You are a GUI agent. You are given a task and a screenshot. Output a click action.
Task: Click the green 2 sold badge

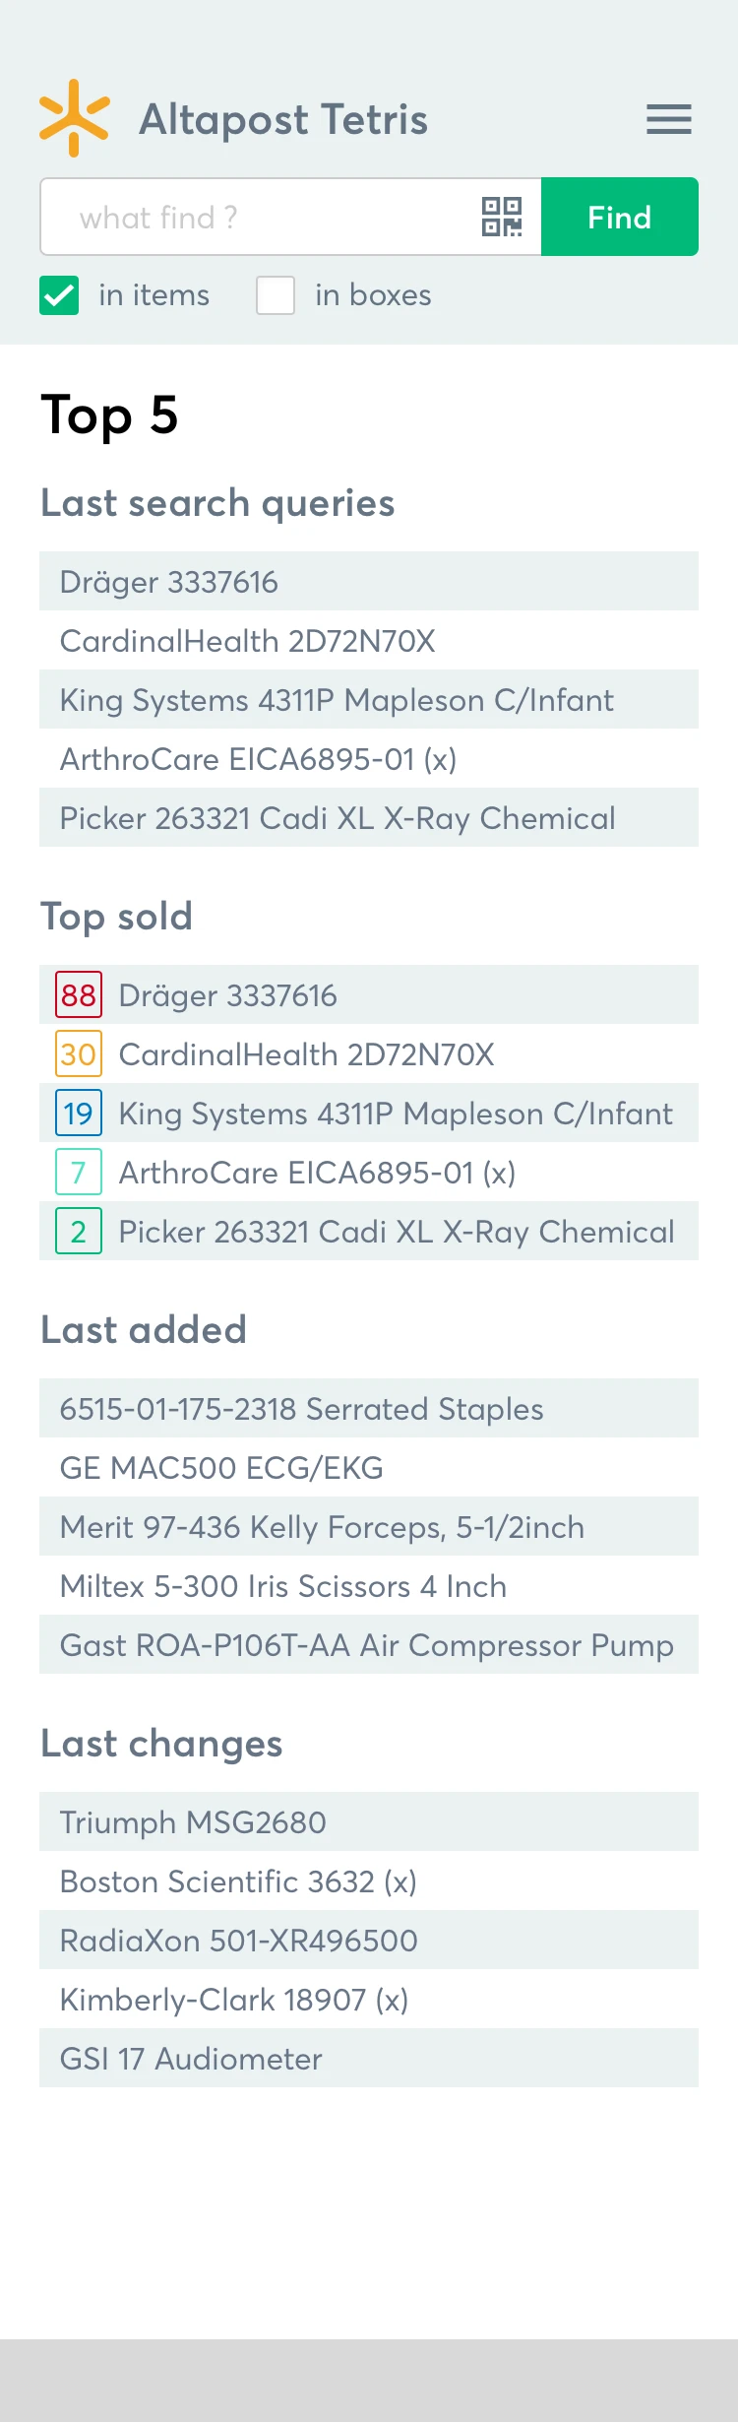(79, 1232)
